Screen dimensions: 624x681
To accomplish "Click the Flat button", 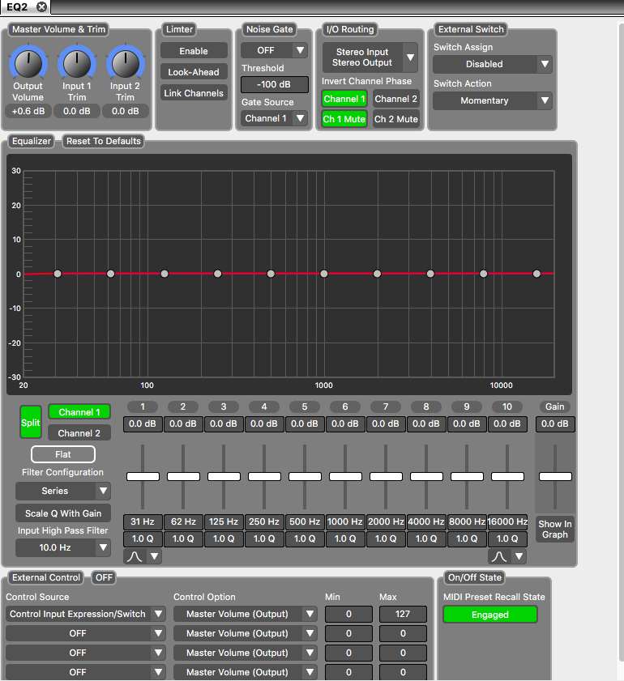I will pyautogui.click(x=63, y=454).
